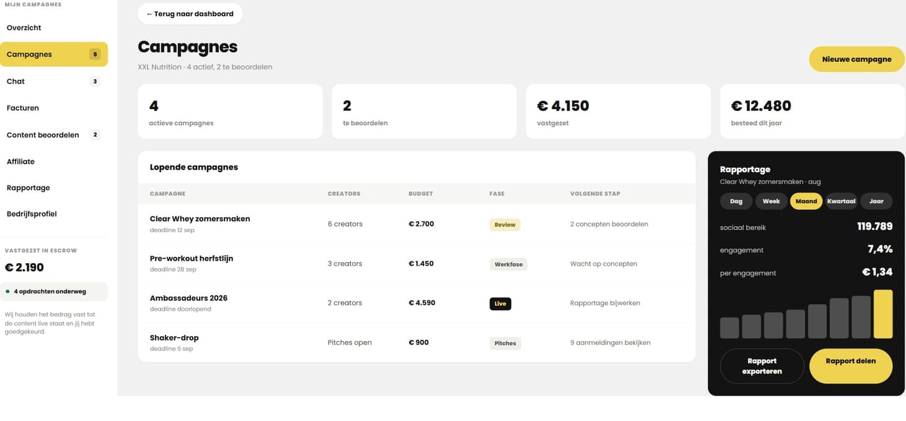The height and width of the screenshot is (421, 906).
Task: Open Rapportage in the sidebar
Action: [x=29, y=188]
